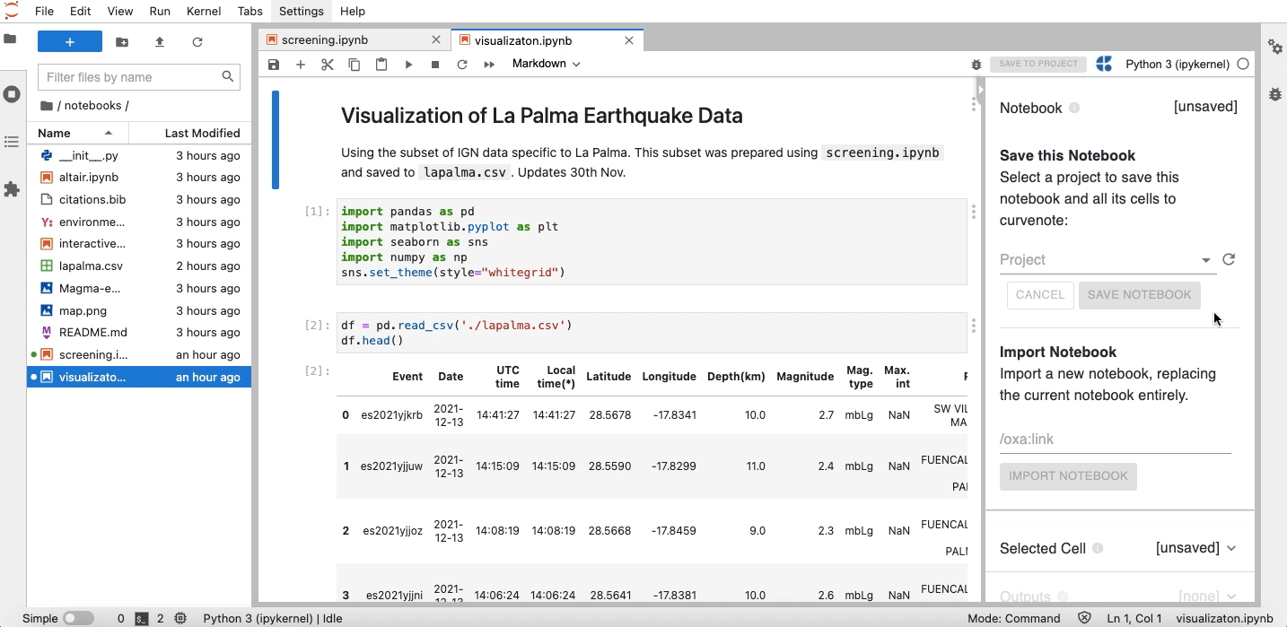Image resolution: width=1287 pixels, height=627 pixels.
Task: Click the seaborn import code cell
Action: tap(652, 242)
